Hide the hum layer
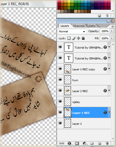 click(60, 80)
